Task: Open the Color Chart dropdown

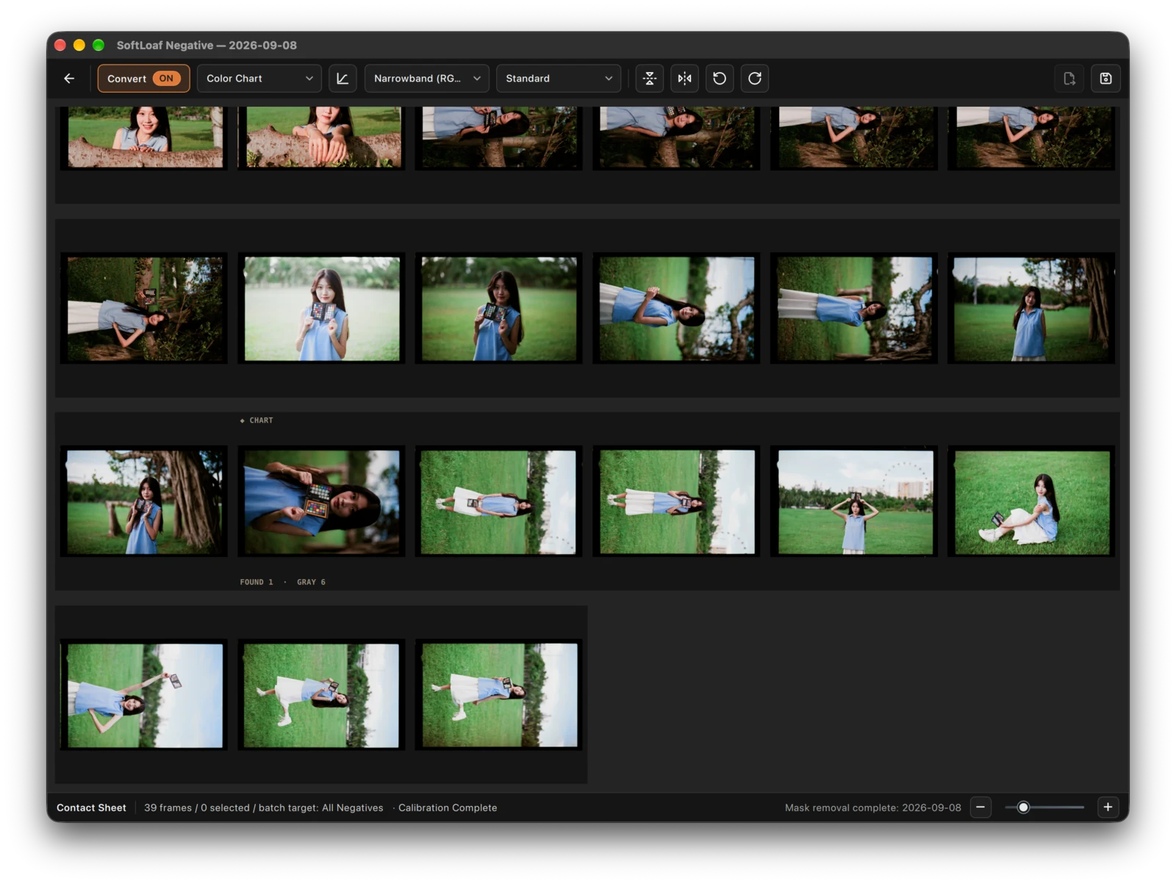Action: pos(259,79)
